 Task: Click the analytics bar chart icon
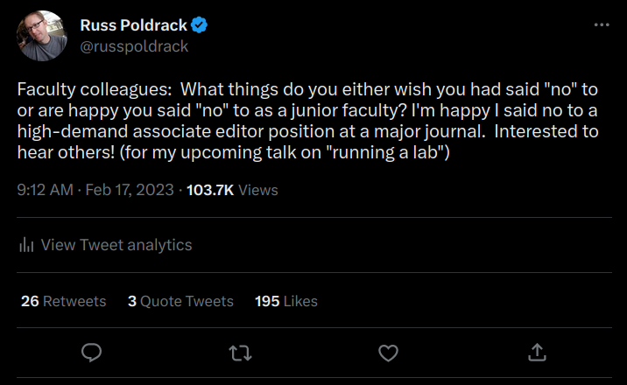(26, 246)
